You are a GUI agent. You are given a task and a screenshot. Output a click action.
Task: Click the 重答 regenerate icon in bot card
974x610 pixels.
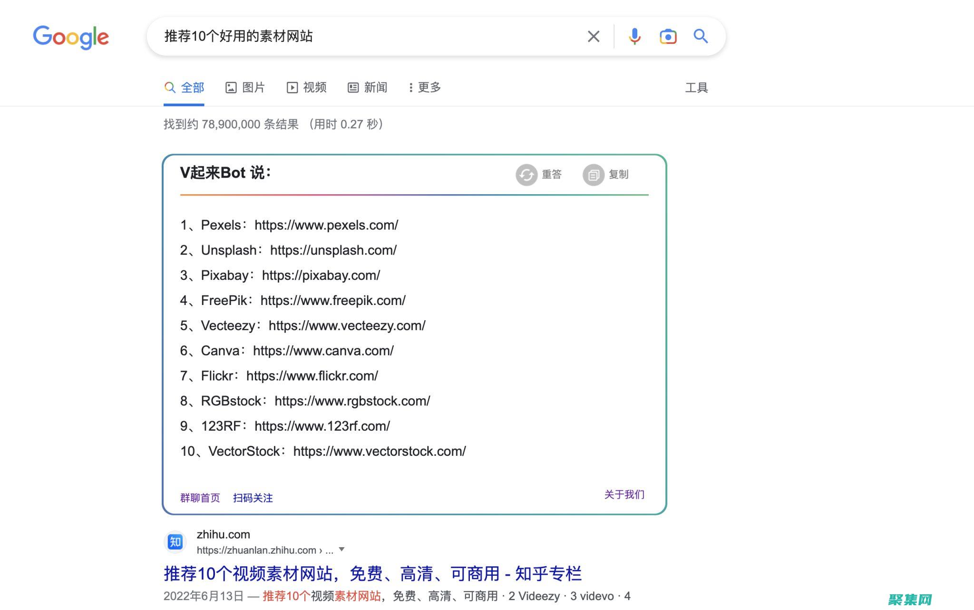coord(527,175)
